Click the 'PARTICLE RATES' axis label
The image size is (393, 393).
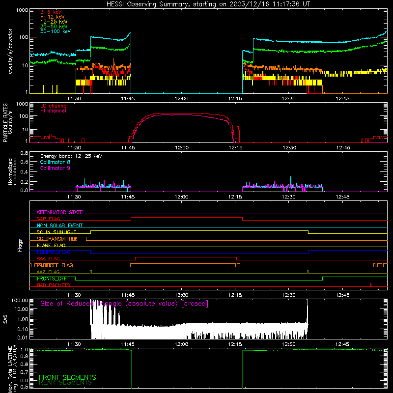tap(5, 123)
